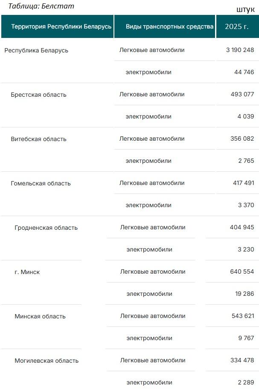Click the 'Таблица: Белстат' caption text
This screenshot has width=259, height=390.
(41, 6)
